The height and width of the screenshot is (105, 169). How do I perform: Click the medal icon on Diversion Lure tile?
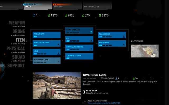pos(59,62)
